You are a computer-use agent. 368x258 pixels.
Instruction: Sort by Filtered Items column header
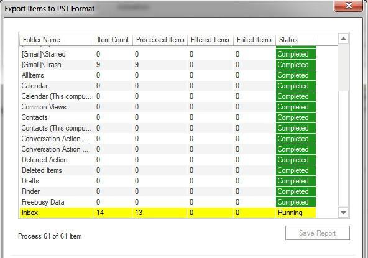210,40
